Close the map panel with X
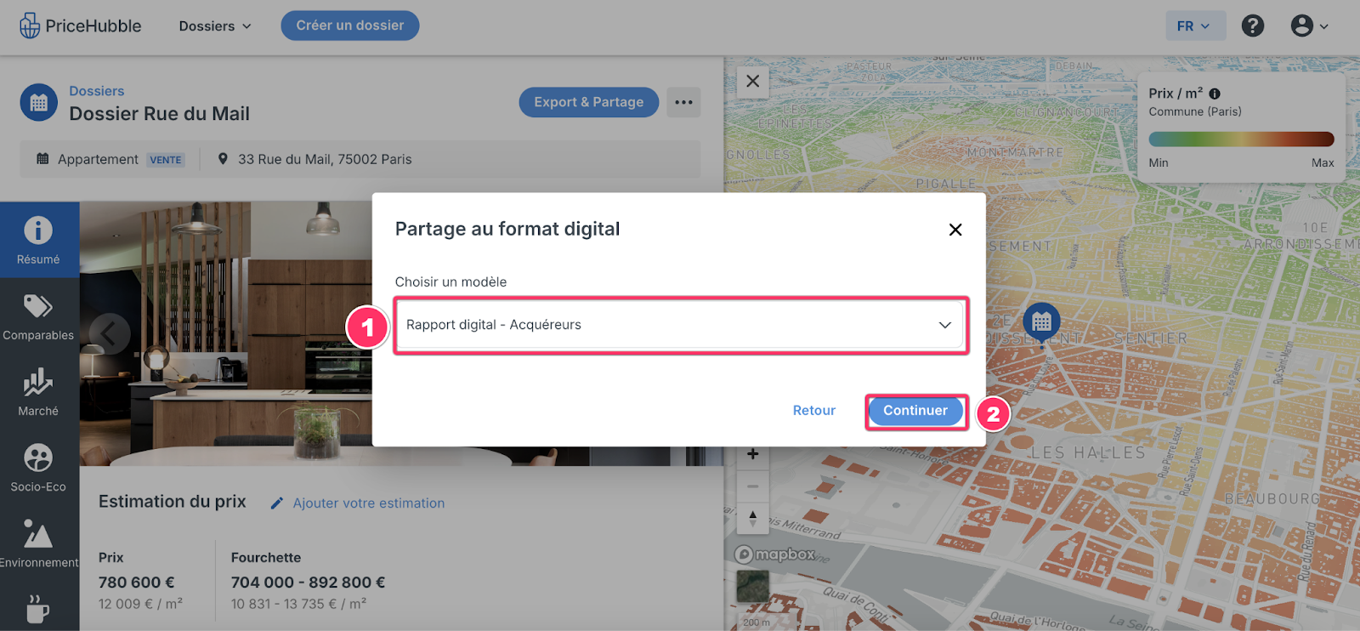Screen dimensions: 1360x631 753,82
